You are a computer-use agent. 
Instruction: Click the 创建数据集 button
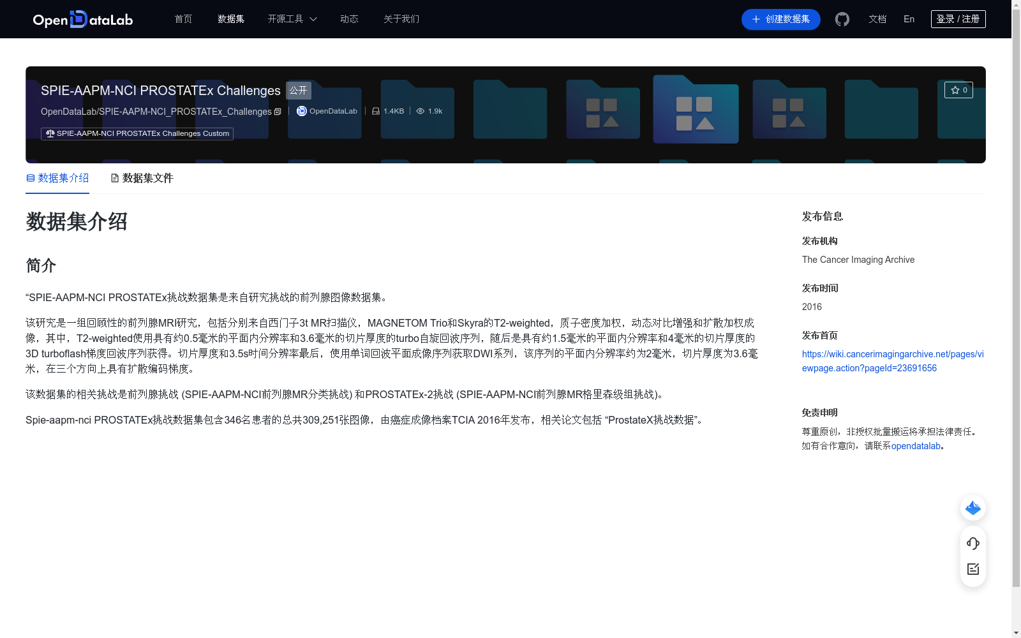[780, 19]
